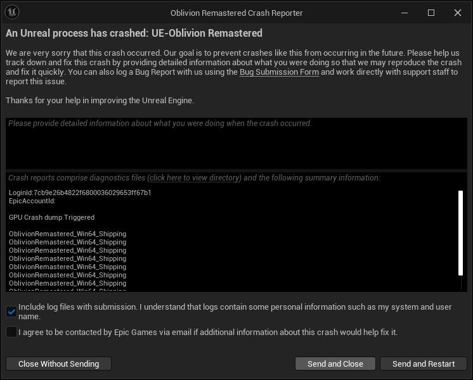Close the Crash Reporter window
The image size is (473, 380).
click(458, 13)
